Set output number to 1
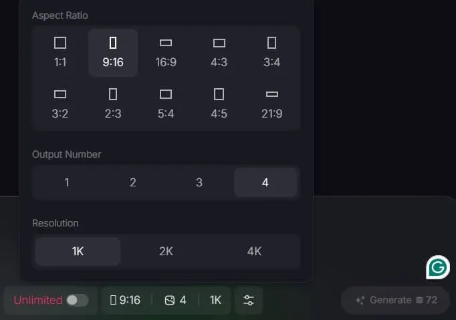This screenshot has width=456, height=320. 67,182
